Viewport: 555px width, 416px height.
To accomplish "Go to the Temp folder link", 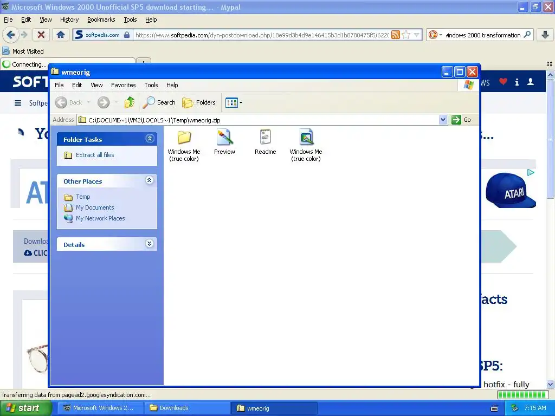I will click(83, 197).
